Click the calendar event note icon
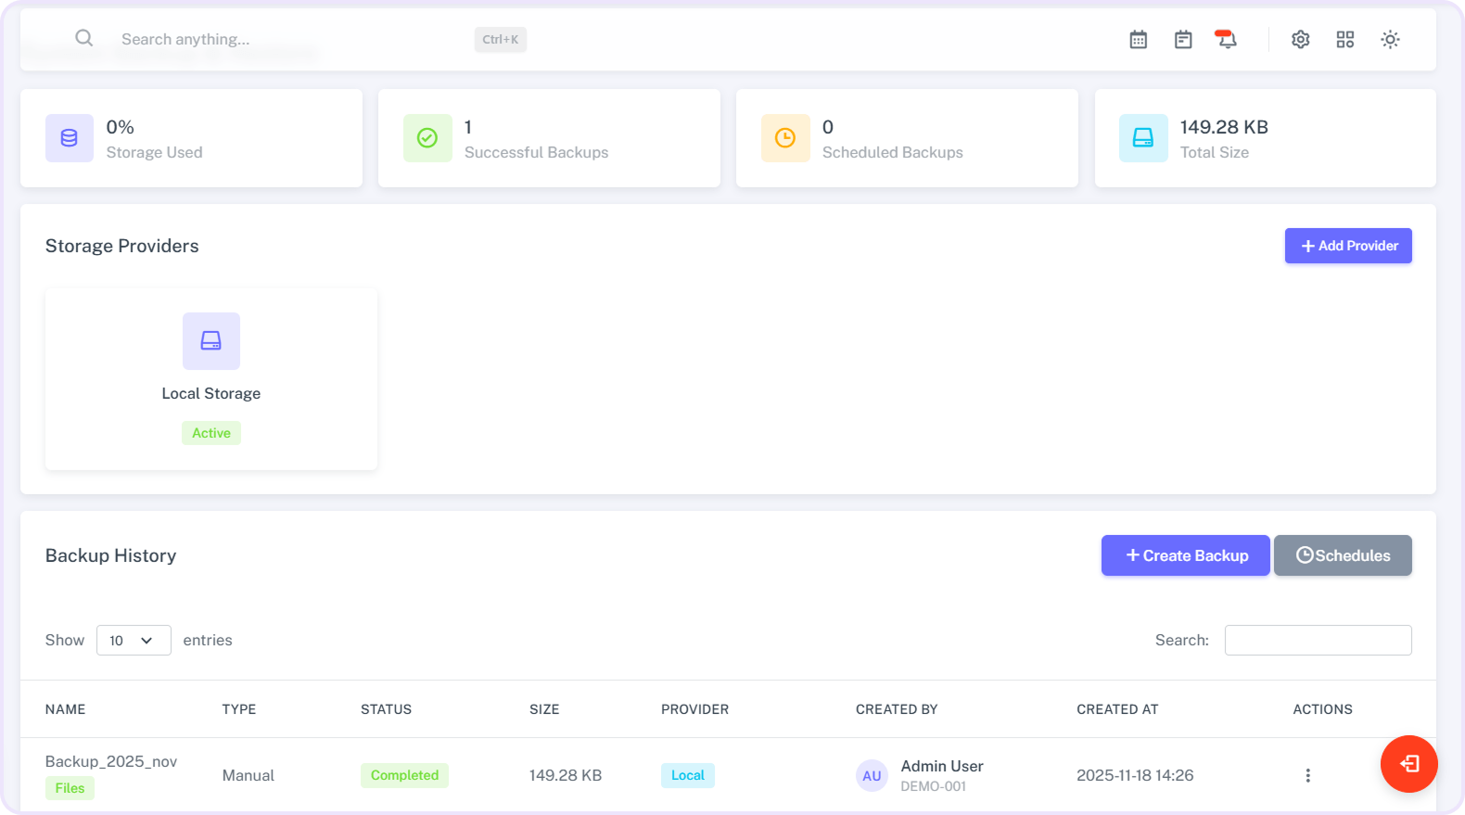 coord(1183,40)
